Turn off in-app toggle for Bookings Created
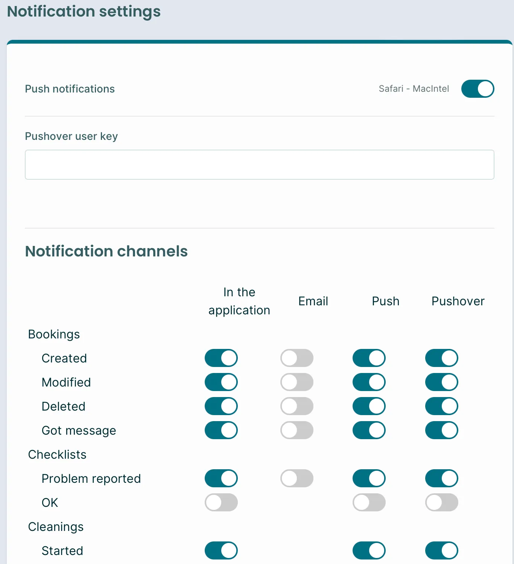 221,358
